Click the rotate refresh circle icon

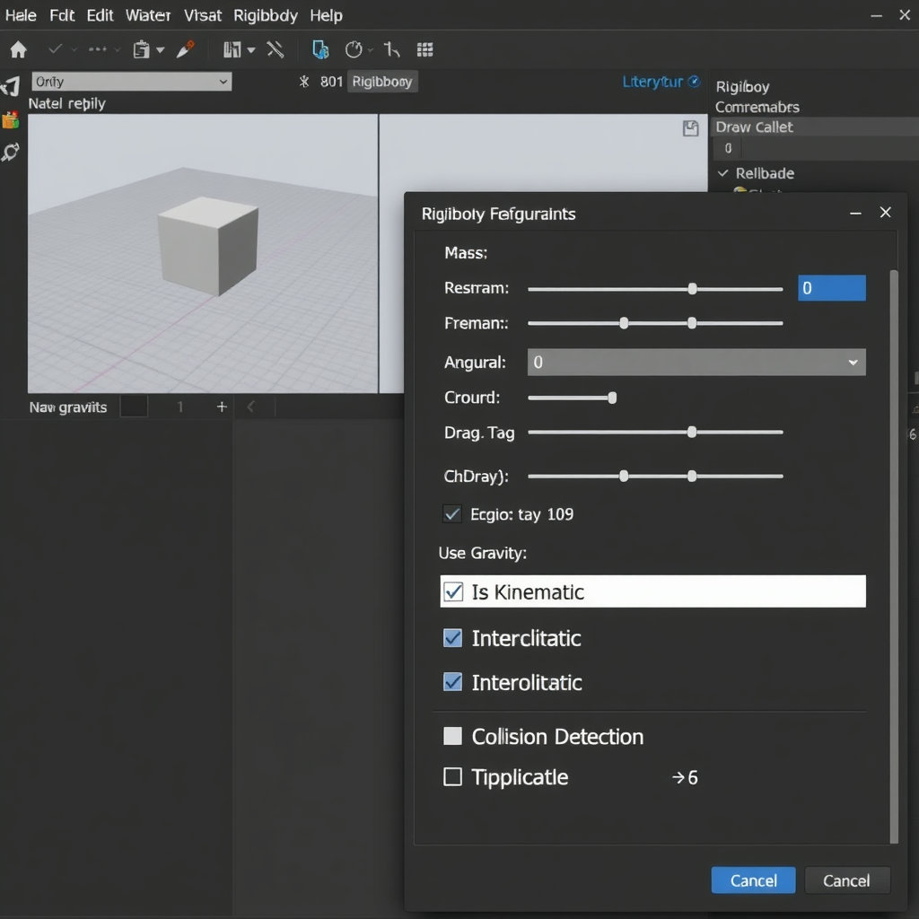click(354, 50)
